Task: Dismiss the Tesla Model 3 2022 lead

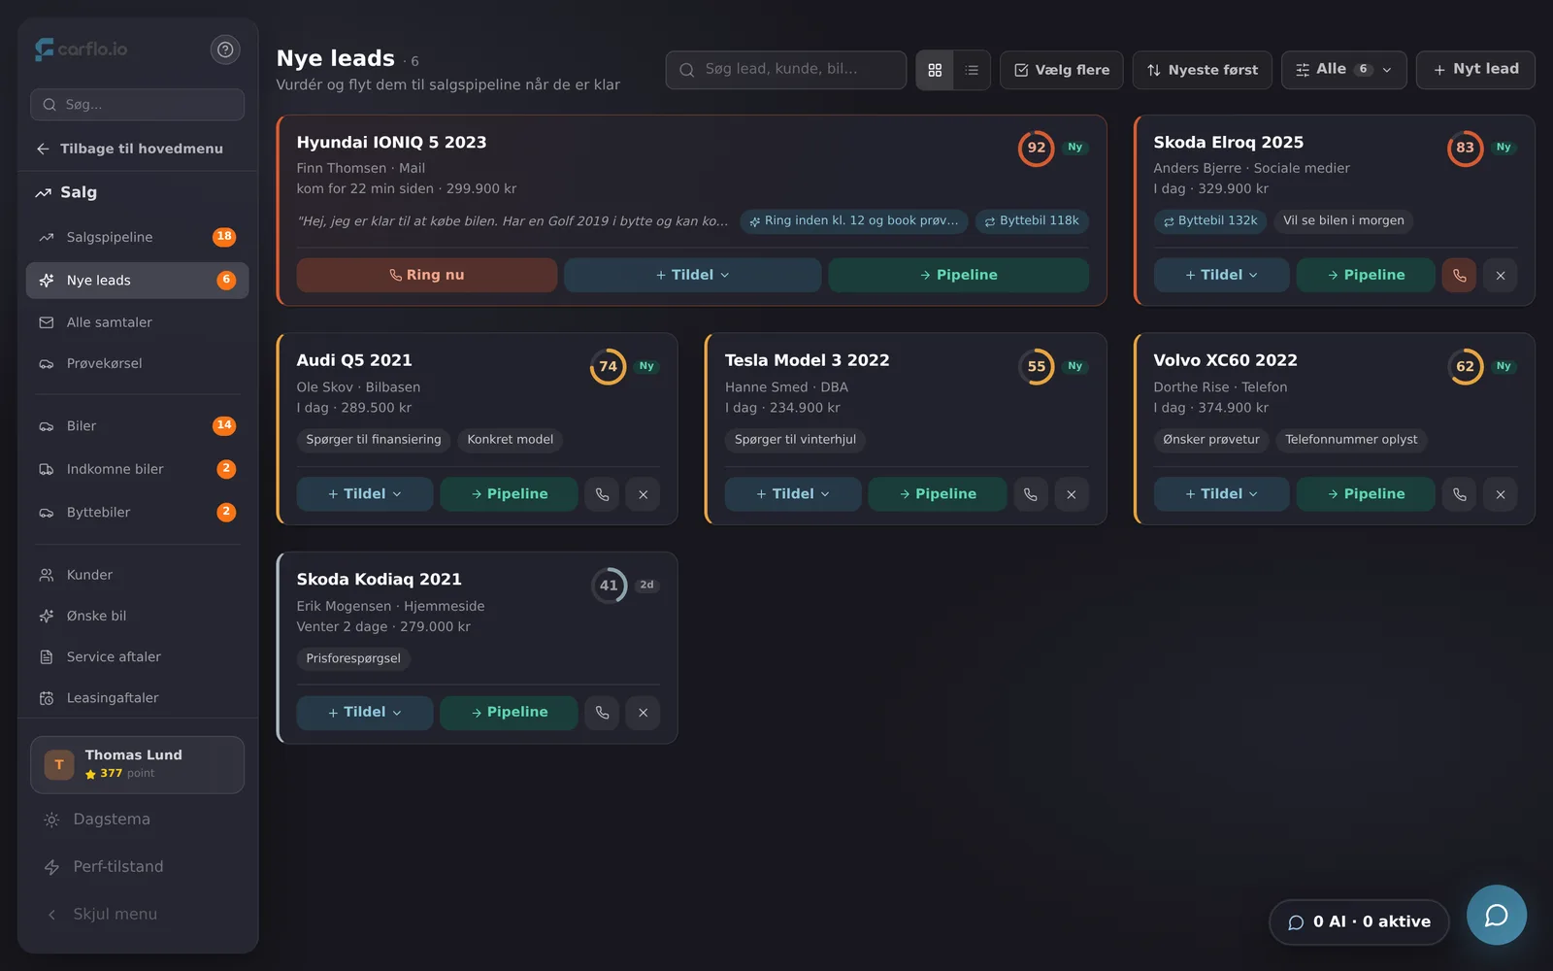Action: click(1072, 494)
